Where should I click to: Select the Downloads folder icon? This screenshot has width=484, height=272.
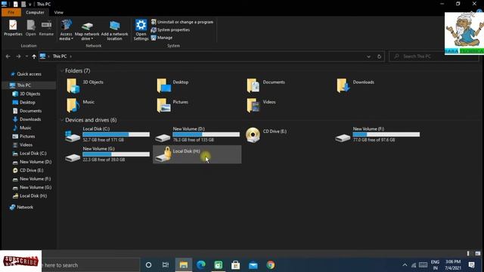(x=343, y=85)
